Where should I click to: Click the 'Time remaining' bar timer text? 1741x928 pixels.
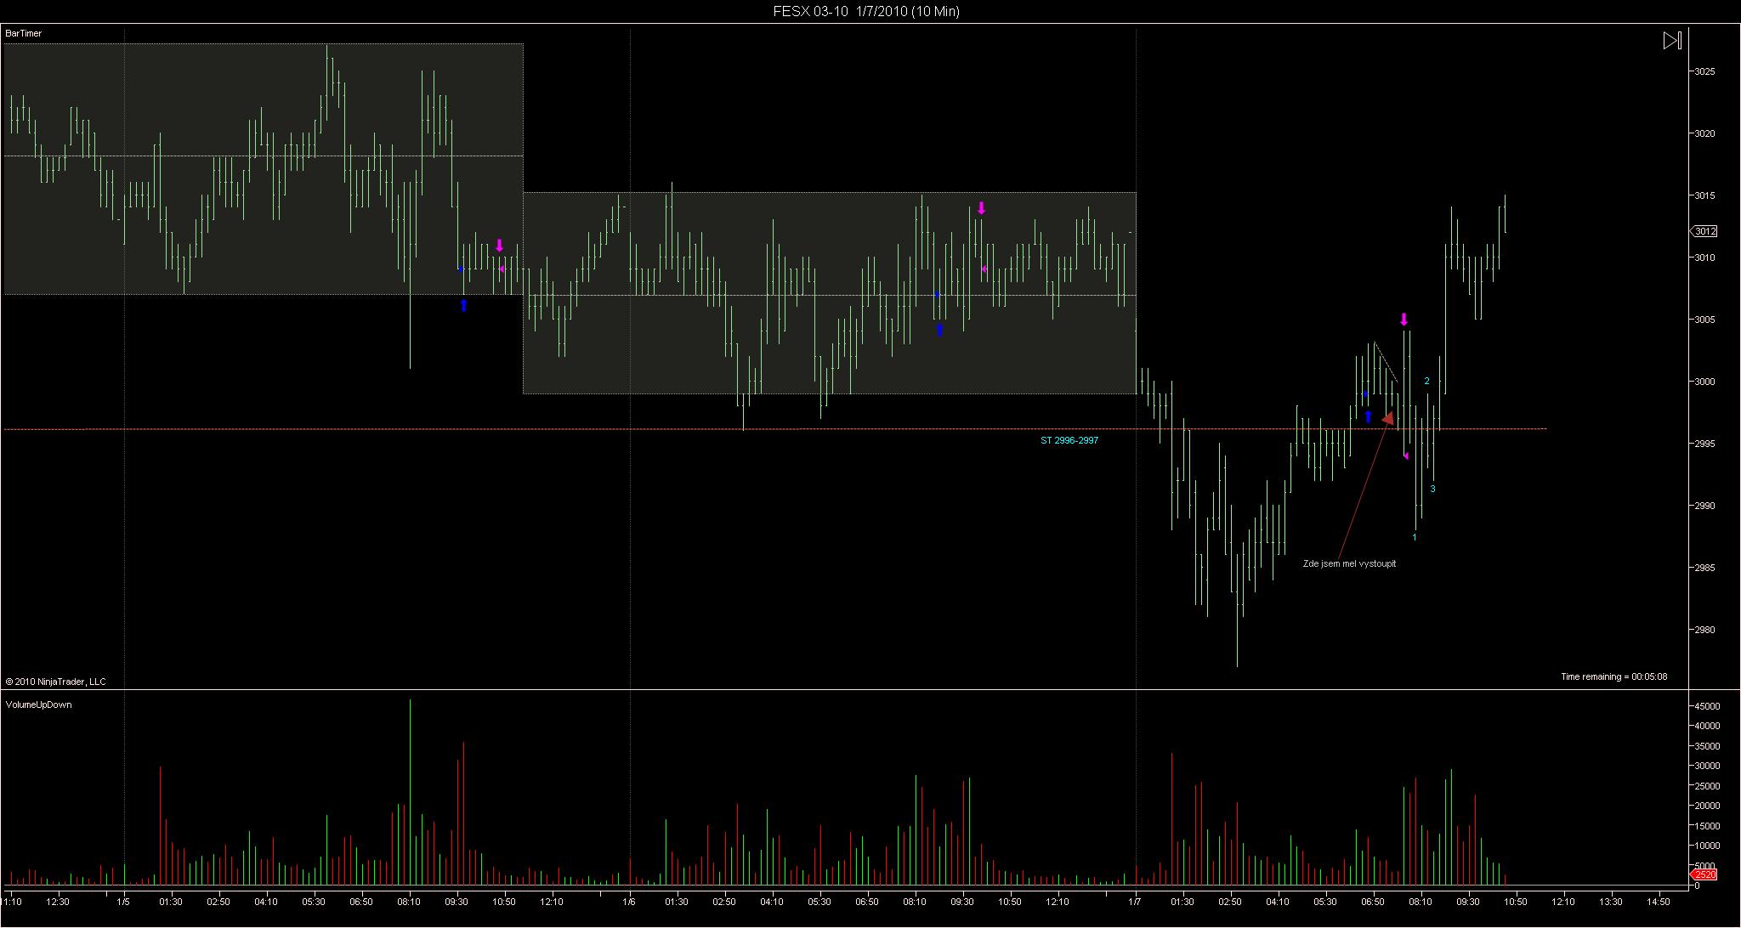(1613, 677)
